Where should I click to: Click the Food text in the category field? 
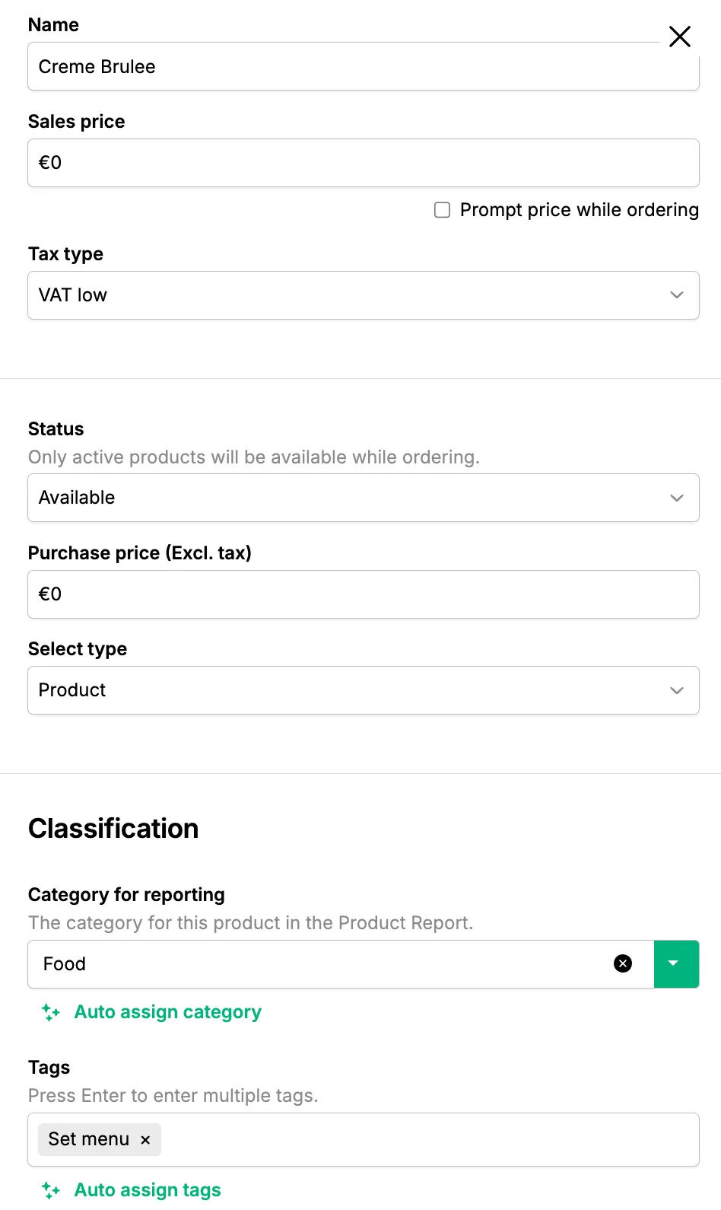(65, 963)
